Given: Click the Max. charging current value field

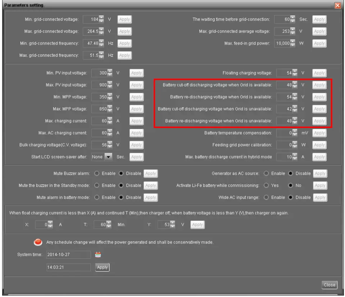Looking at the screenshot, I should tap(99, 121).
